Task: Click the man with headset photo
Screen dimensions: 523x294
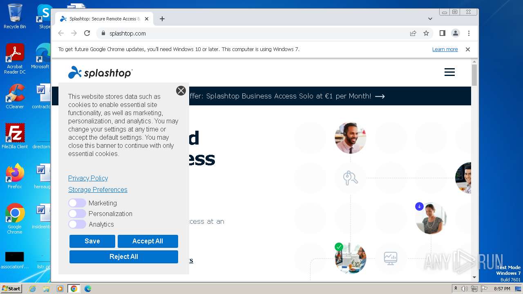Action: click(350, 138)
